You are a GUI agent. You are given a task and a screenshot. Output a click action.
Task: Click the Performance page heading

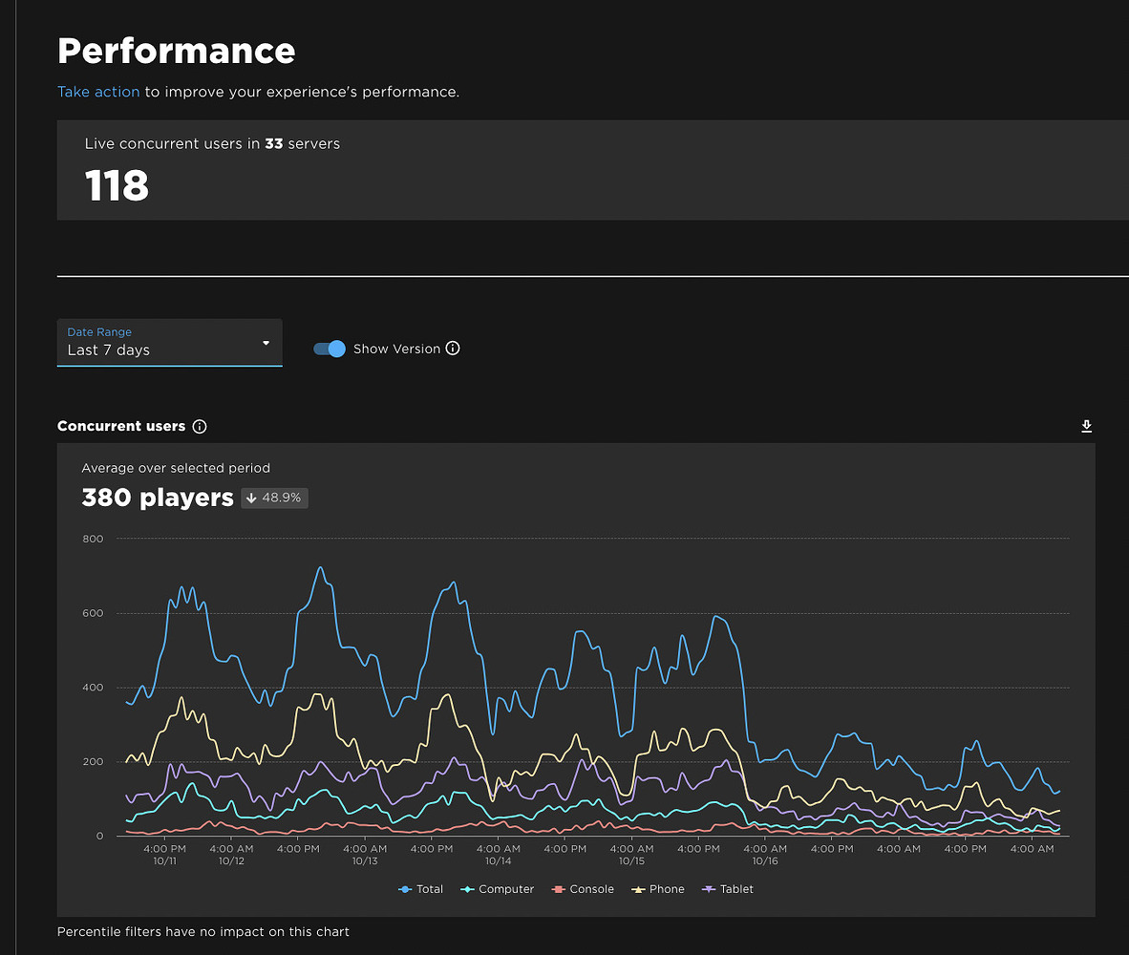(x=176, y=51)
